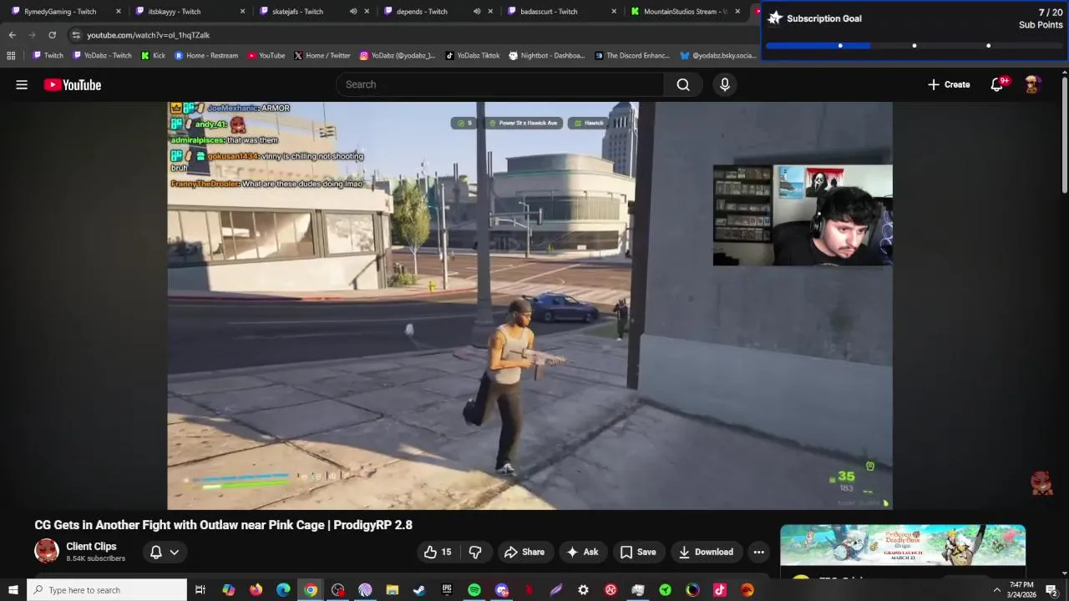Open Client Clips channel name link
The height and width of the screenshot is (601, 1069).
pyautogui.click(x=91, y=547)
